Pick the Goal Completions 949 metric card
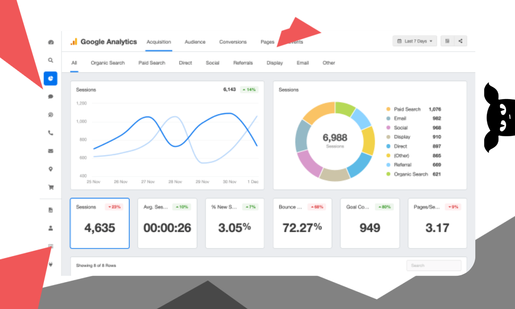This screenshot has width=515, height=309. pyautogui.click(x=370, y=223)
